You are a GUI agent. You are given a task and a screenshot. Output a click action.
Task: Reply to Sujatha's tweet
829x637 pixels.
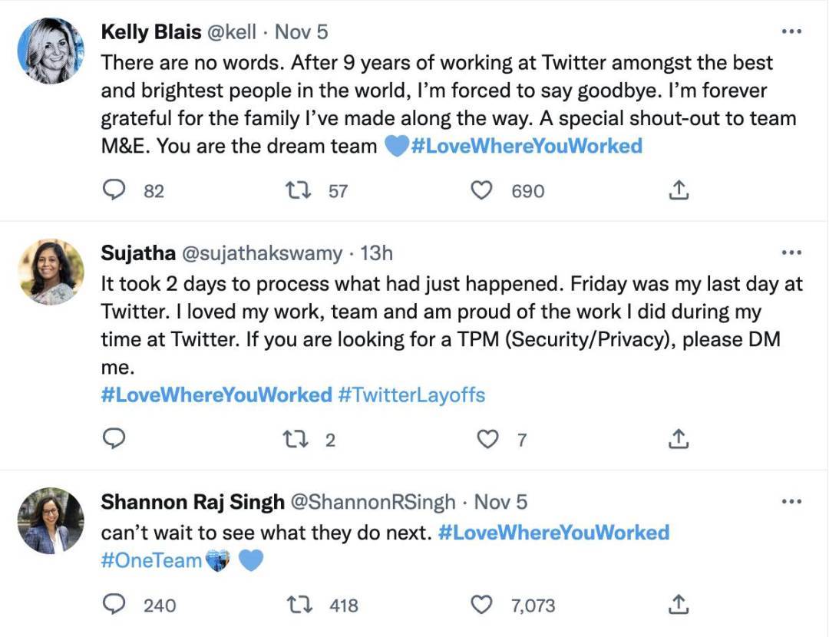114,438
